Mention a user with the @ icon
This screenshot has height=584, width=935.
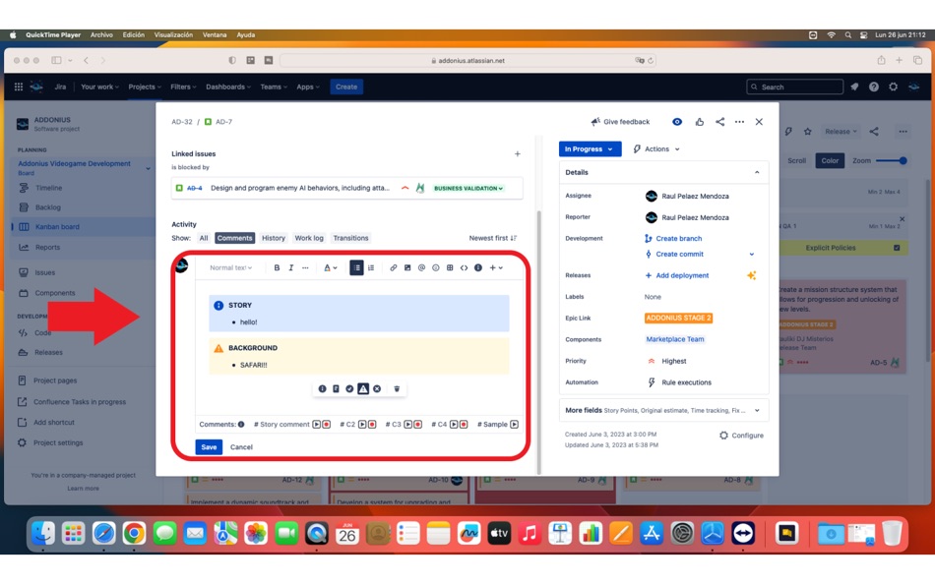click(421, 268)
